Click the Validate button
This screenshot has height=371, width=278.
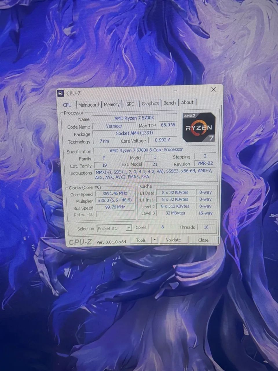point(173,240)
